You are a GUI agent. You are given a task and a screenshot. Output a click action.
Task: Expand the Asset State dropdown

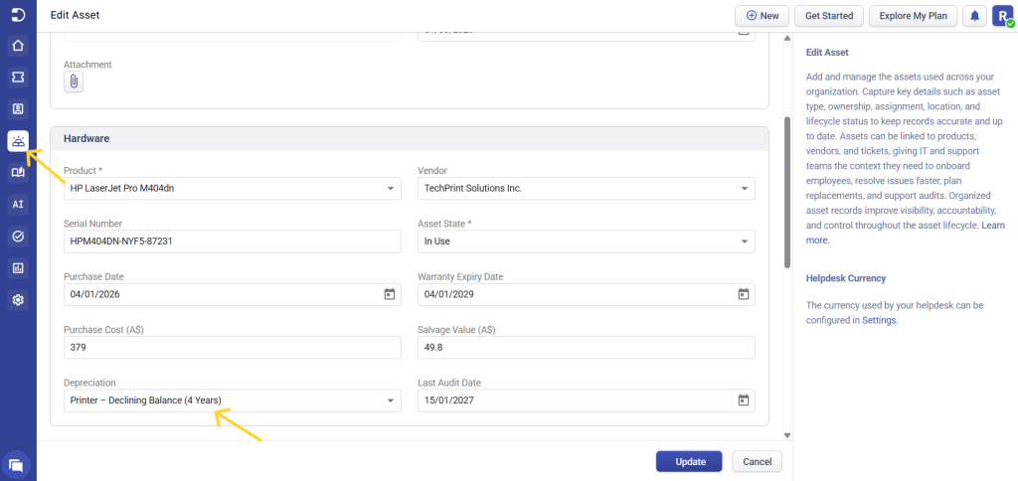coord(587,240)
